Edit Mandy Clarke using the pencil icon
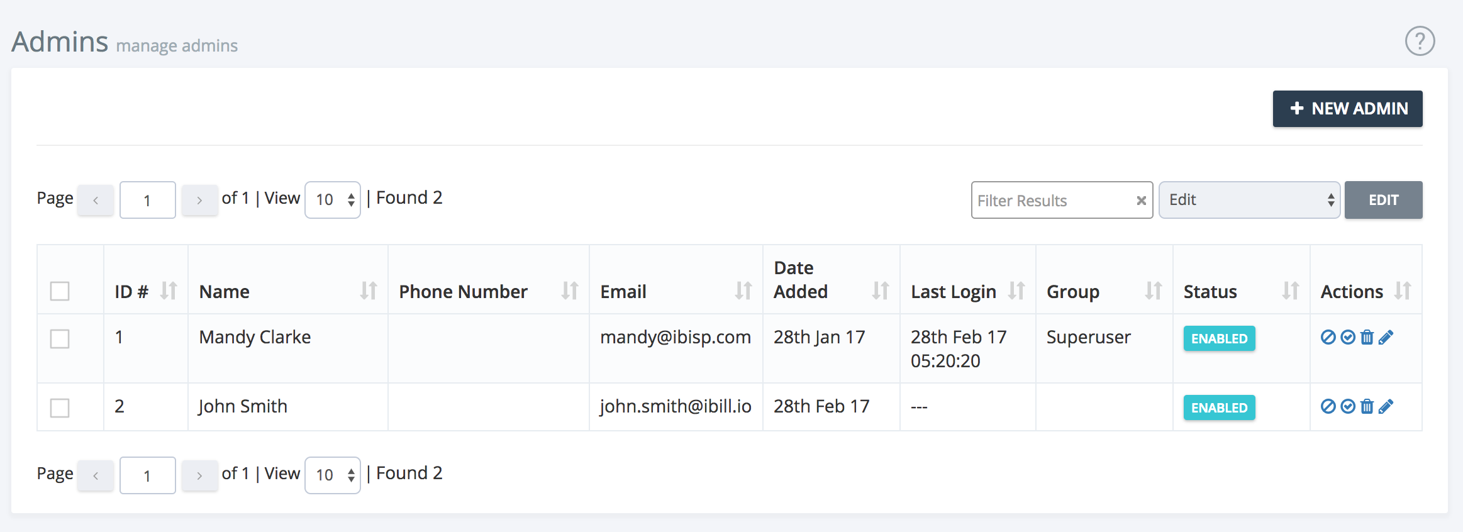This screenshot has height=532, width=1463. (1384, 338)
